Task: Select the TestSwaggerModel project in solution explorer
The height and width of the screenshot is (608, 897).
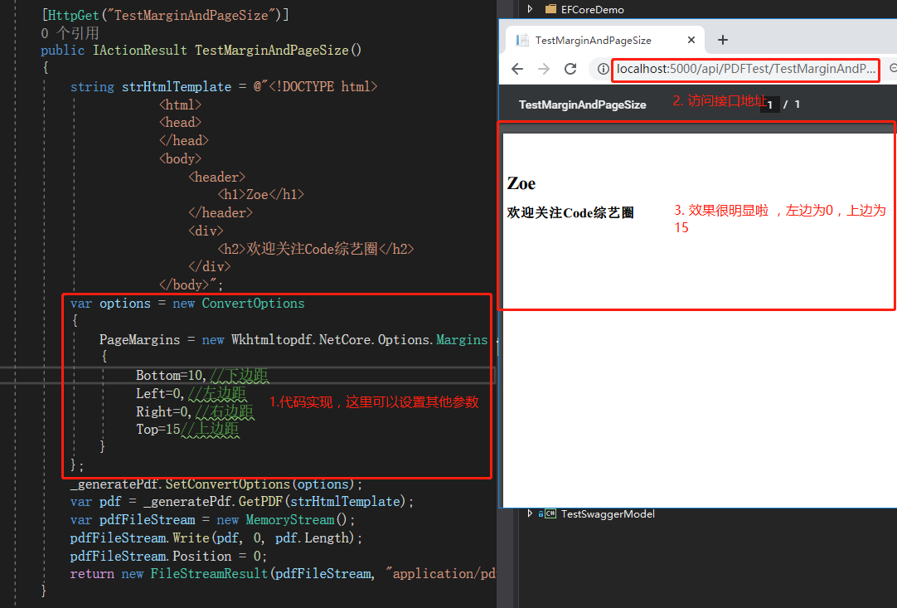Action: 608,513
